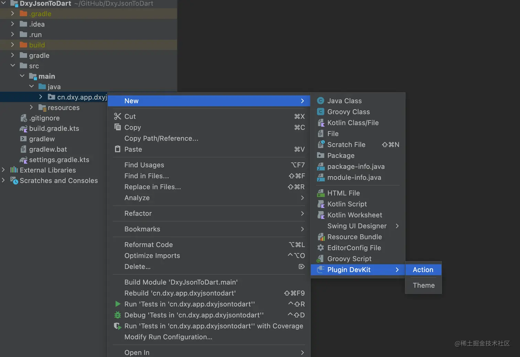Collapse the src folder
520x357 pixels.
(12, 65)
